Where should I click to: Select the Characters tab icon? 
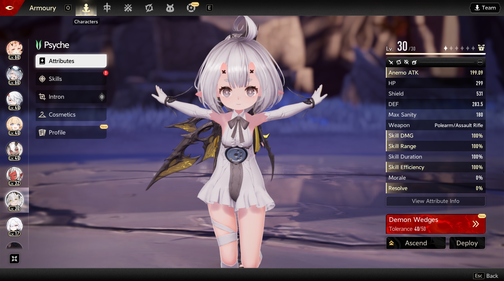(x=86, y=8)
